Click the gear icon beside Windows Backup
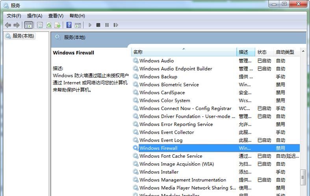 click(x=136, y=77)
